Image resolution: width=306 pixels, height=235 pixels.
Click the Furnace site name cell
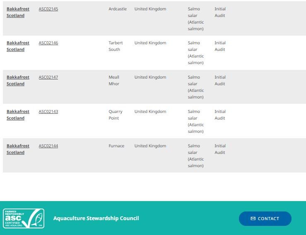[x=116, y=146]
